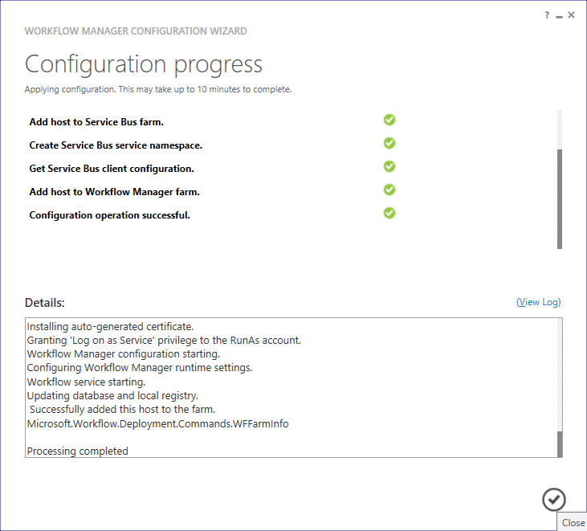Click the progress list scrollbar thumb
This screenshot has width=587, height=531.
560,199
